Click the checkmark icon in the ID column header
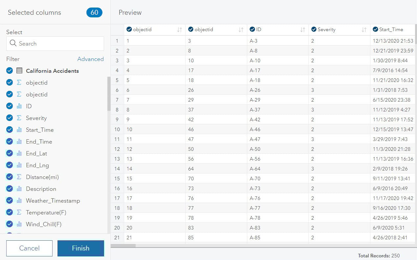 coord(252,29)
